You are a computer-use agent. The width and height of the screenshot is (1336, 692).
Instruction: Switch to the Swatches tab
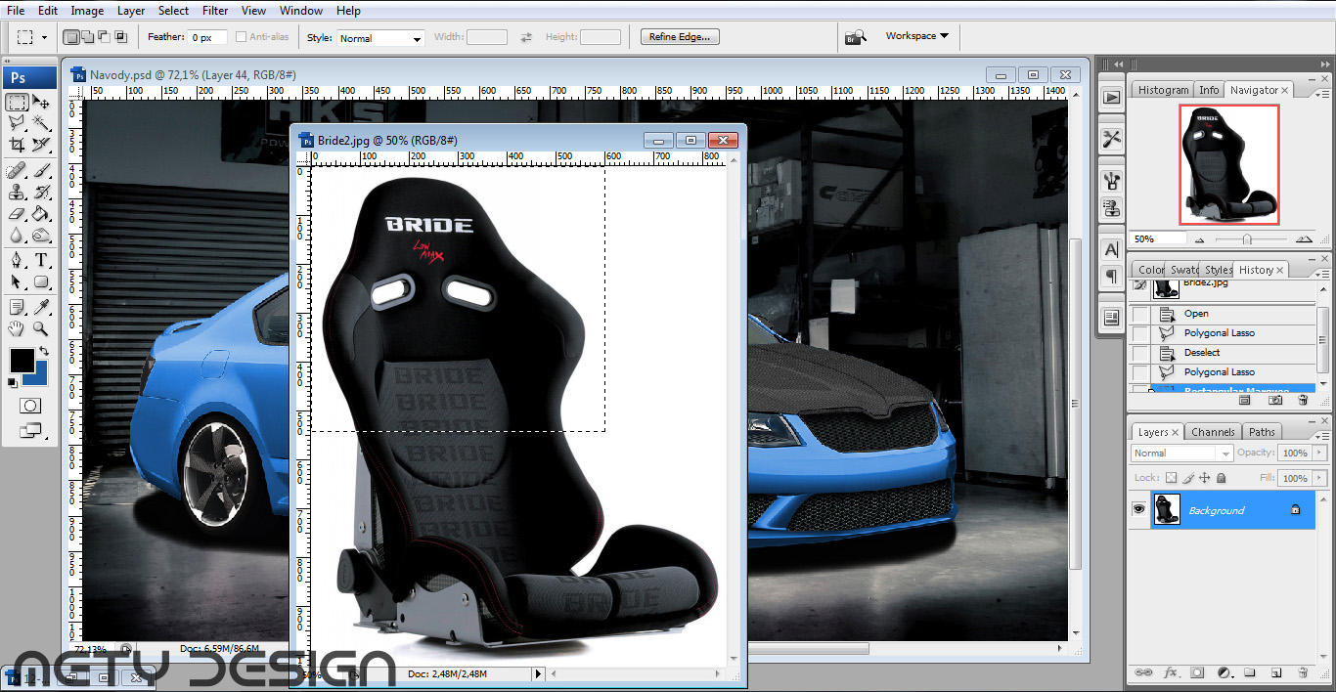(x=1184, y=270)
